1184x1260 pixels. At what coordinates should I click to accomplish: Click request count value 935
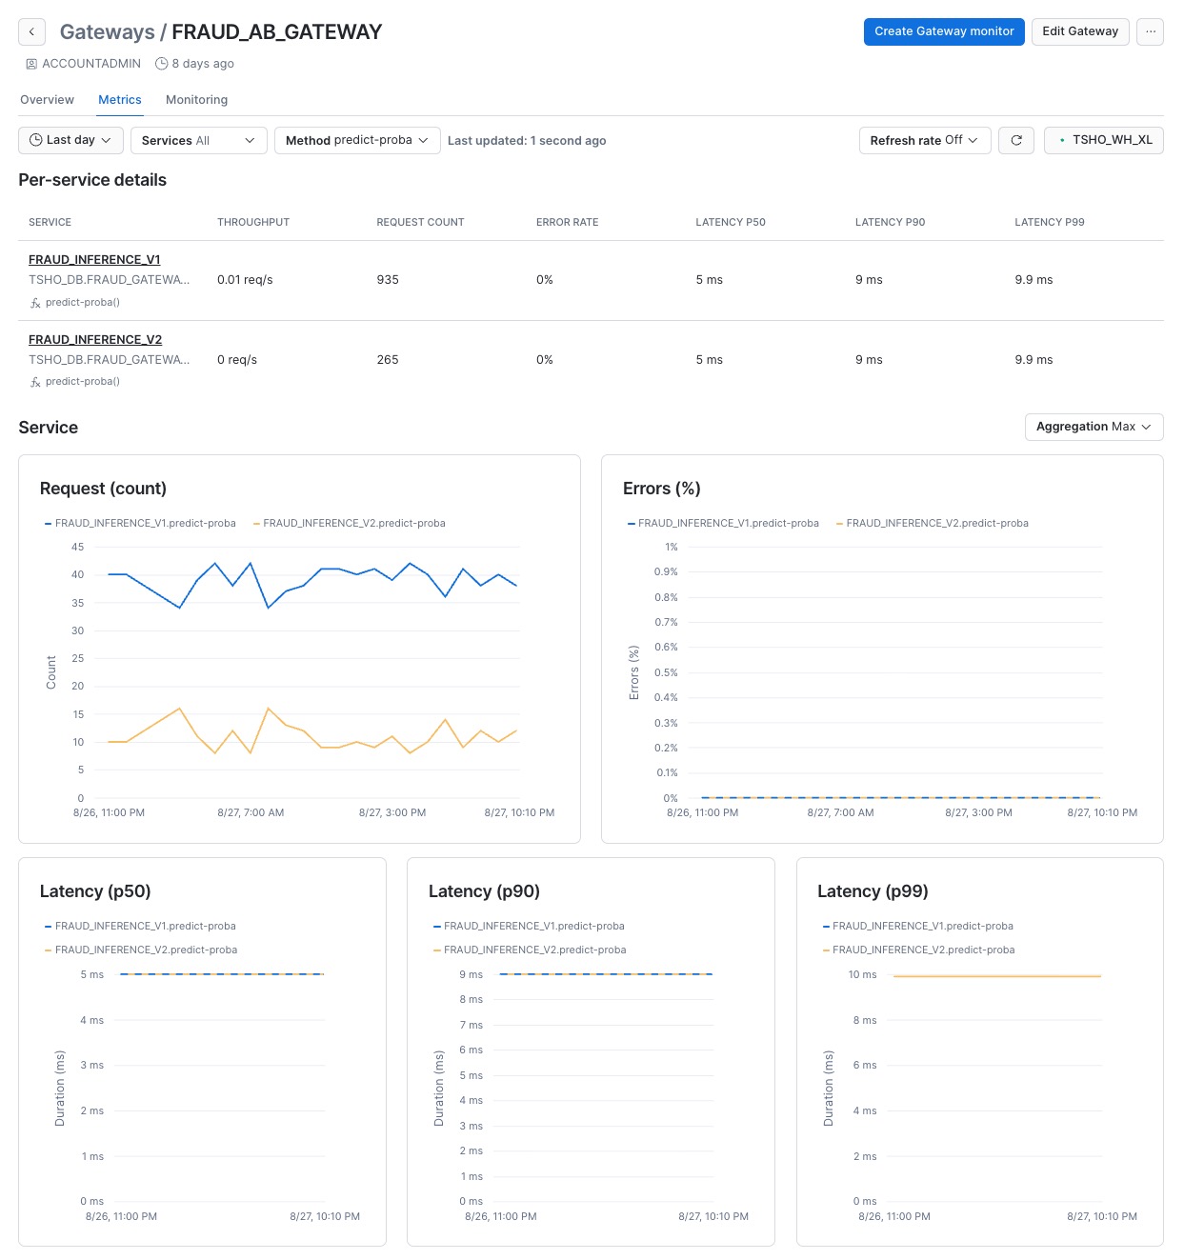point(388,280)
